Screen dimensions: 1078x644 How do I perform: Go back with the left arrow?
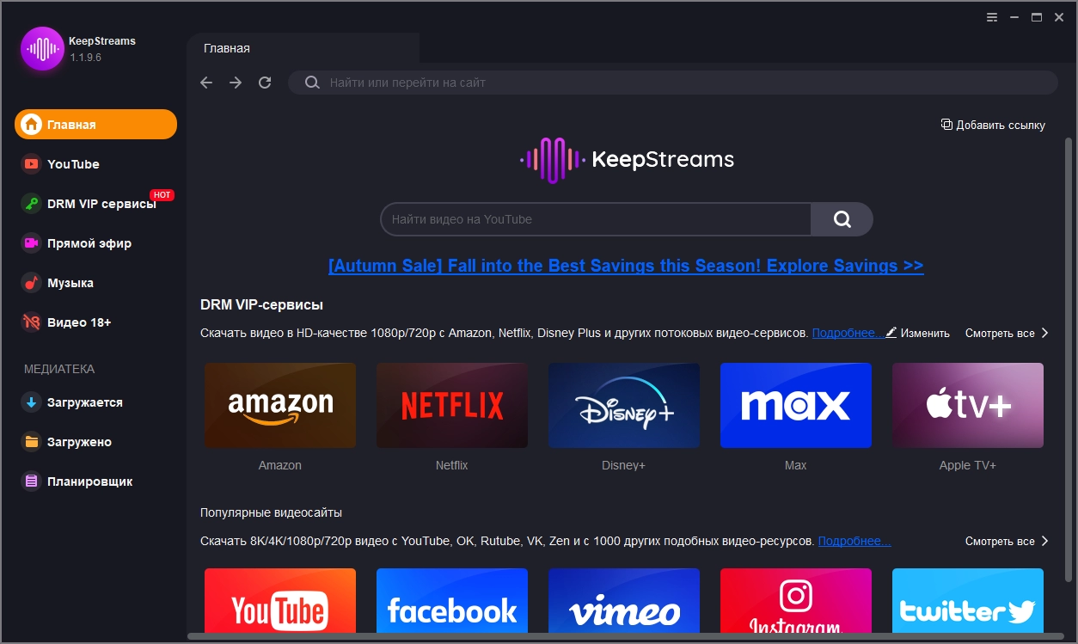click(x=206, y=83)
